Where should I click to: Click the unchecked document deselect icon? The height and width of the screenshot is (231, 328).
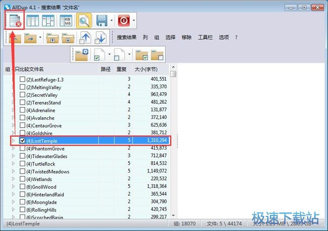click(x=119, y=54)
